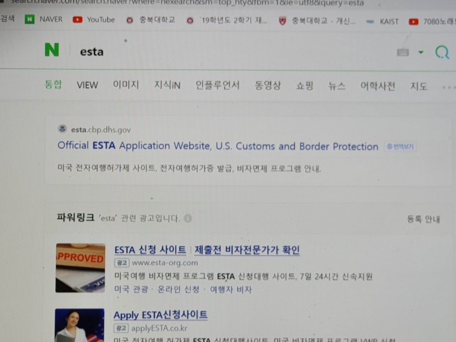Switch to the 지도 tab
This screenshot has width=456, height=342.
419,87
